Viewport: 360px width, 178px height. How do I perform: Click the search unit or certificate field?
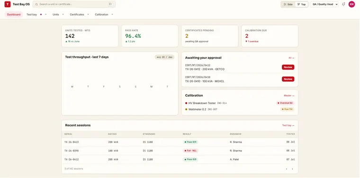pos(74,4)
